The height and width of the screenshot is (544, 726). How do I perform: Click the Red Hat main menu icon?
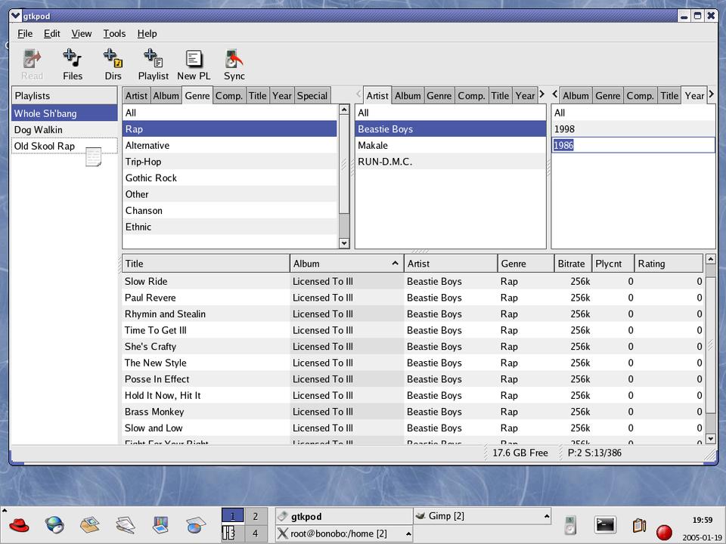[20, 525]
